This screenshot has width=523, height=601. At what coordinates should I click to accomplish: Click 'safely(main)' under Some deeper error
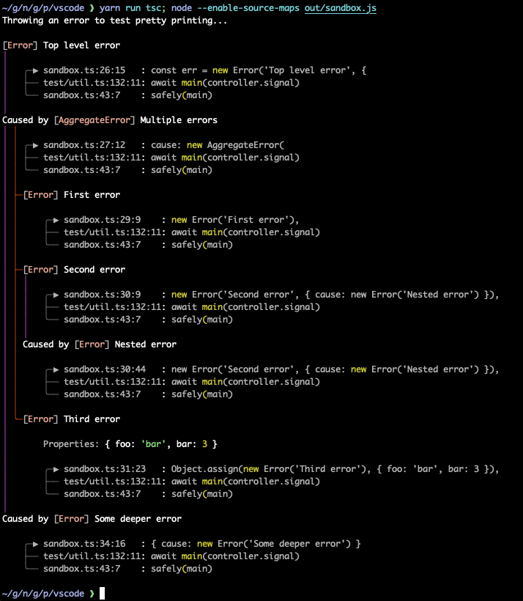point(181,569)
